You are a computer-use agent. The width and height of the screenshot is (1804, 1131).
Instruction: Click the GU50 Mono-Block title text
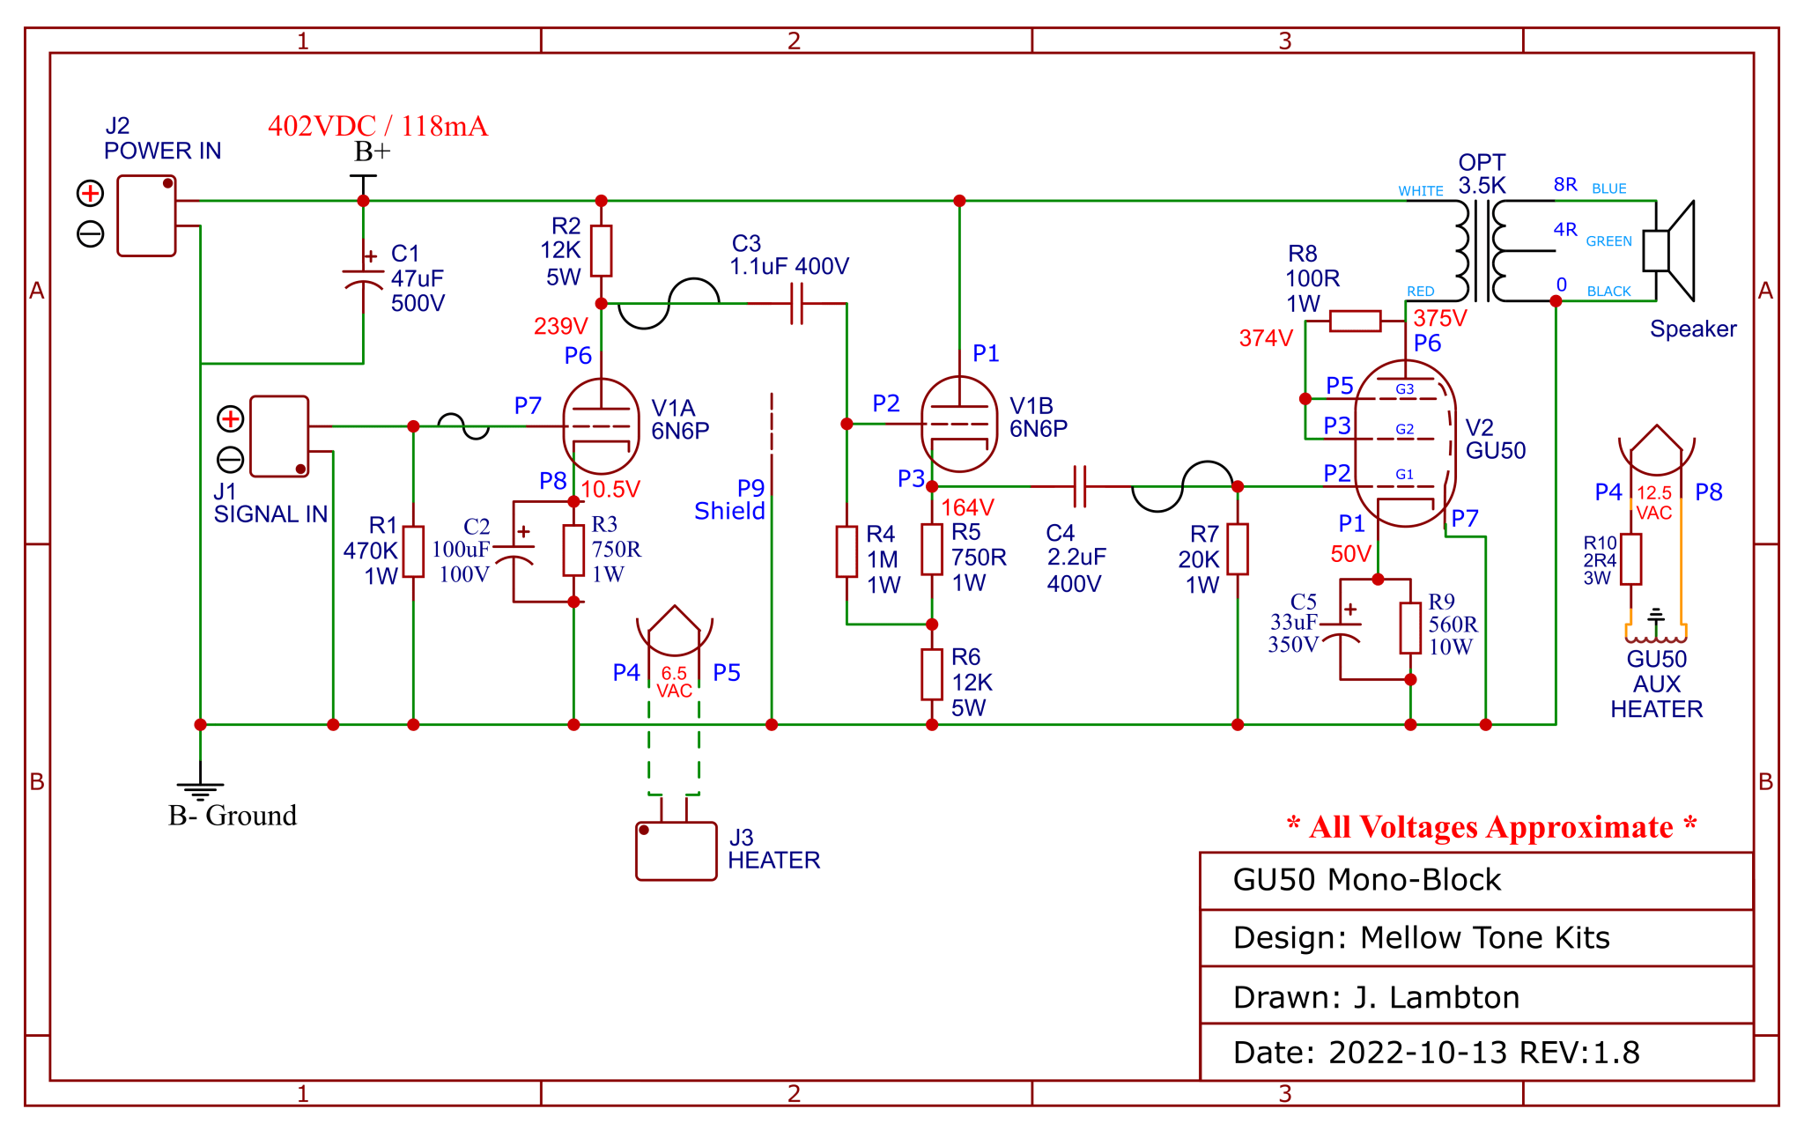tap(1366, 880)
